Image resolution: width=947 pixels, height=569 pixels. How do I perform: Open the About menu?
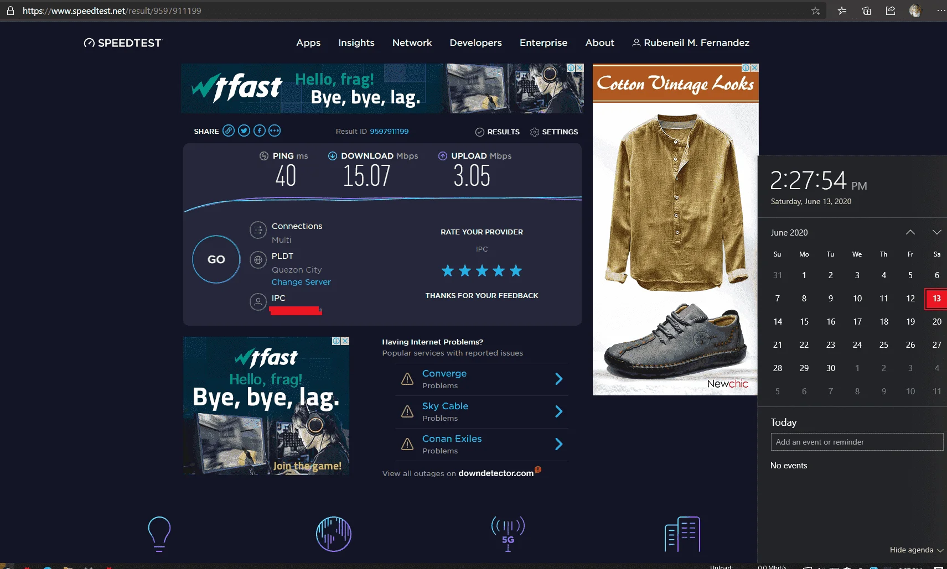tap(600, 43)
